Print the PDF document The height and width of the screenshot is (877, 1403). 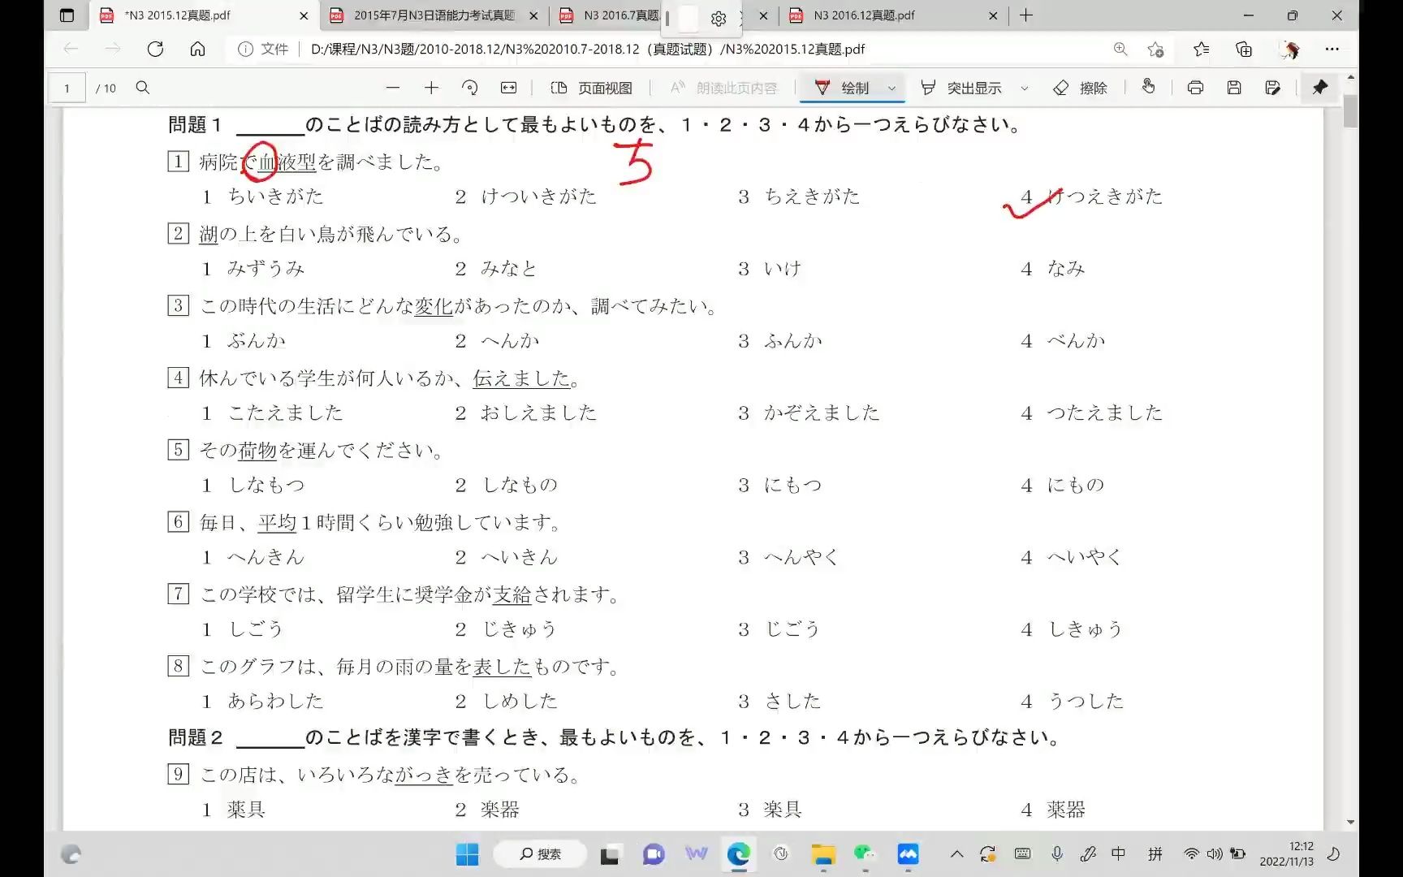[1195, 88]
